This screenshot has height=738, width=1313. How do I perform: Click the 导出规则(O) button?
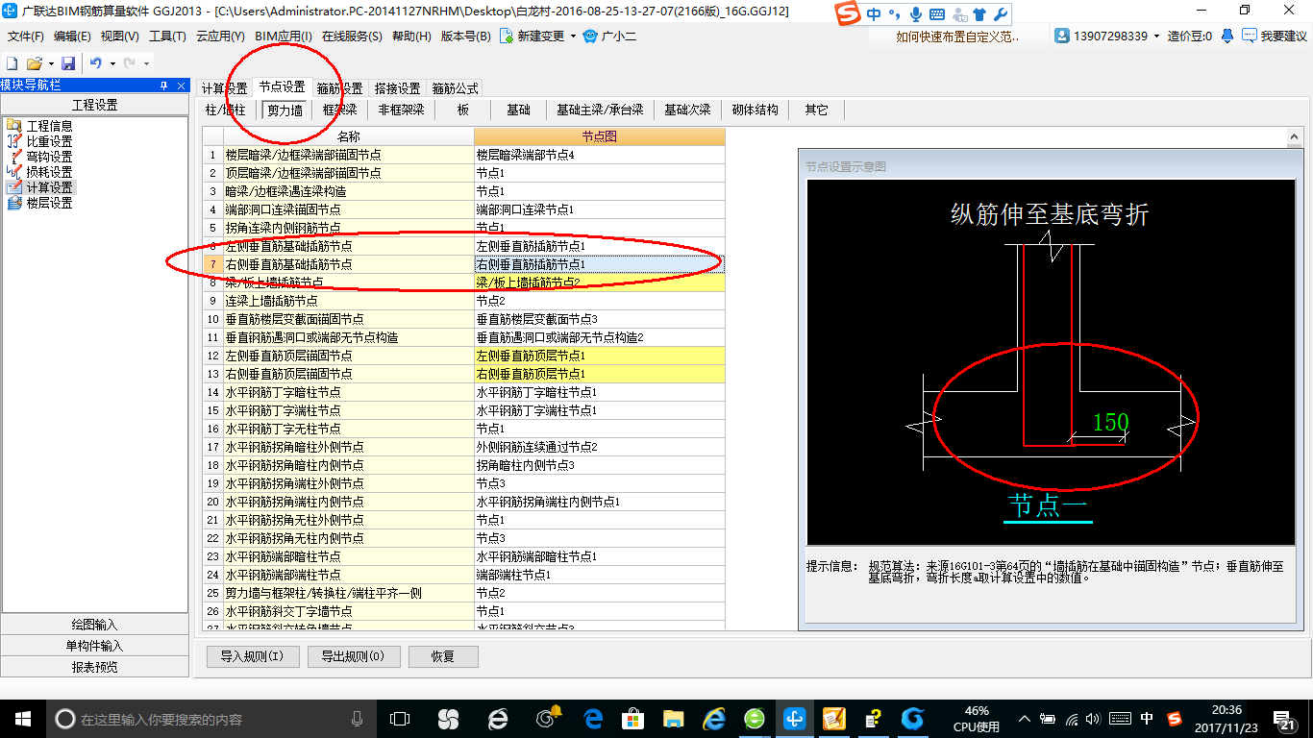click(x=353, y=657)
